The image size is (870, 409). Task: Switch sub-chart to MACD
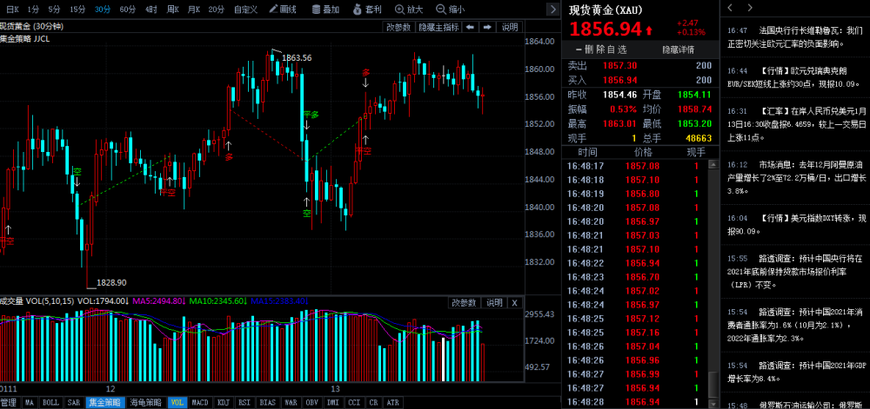pyautogui.click(x=200, y=402)
